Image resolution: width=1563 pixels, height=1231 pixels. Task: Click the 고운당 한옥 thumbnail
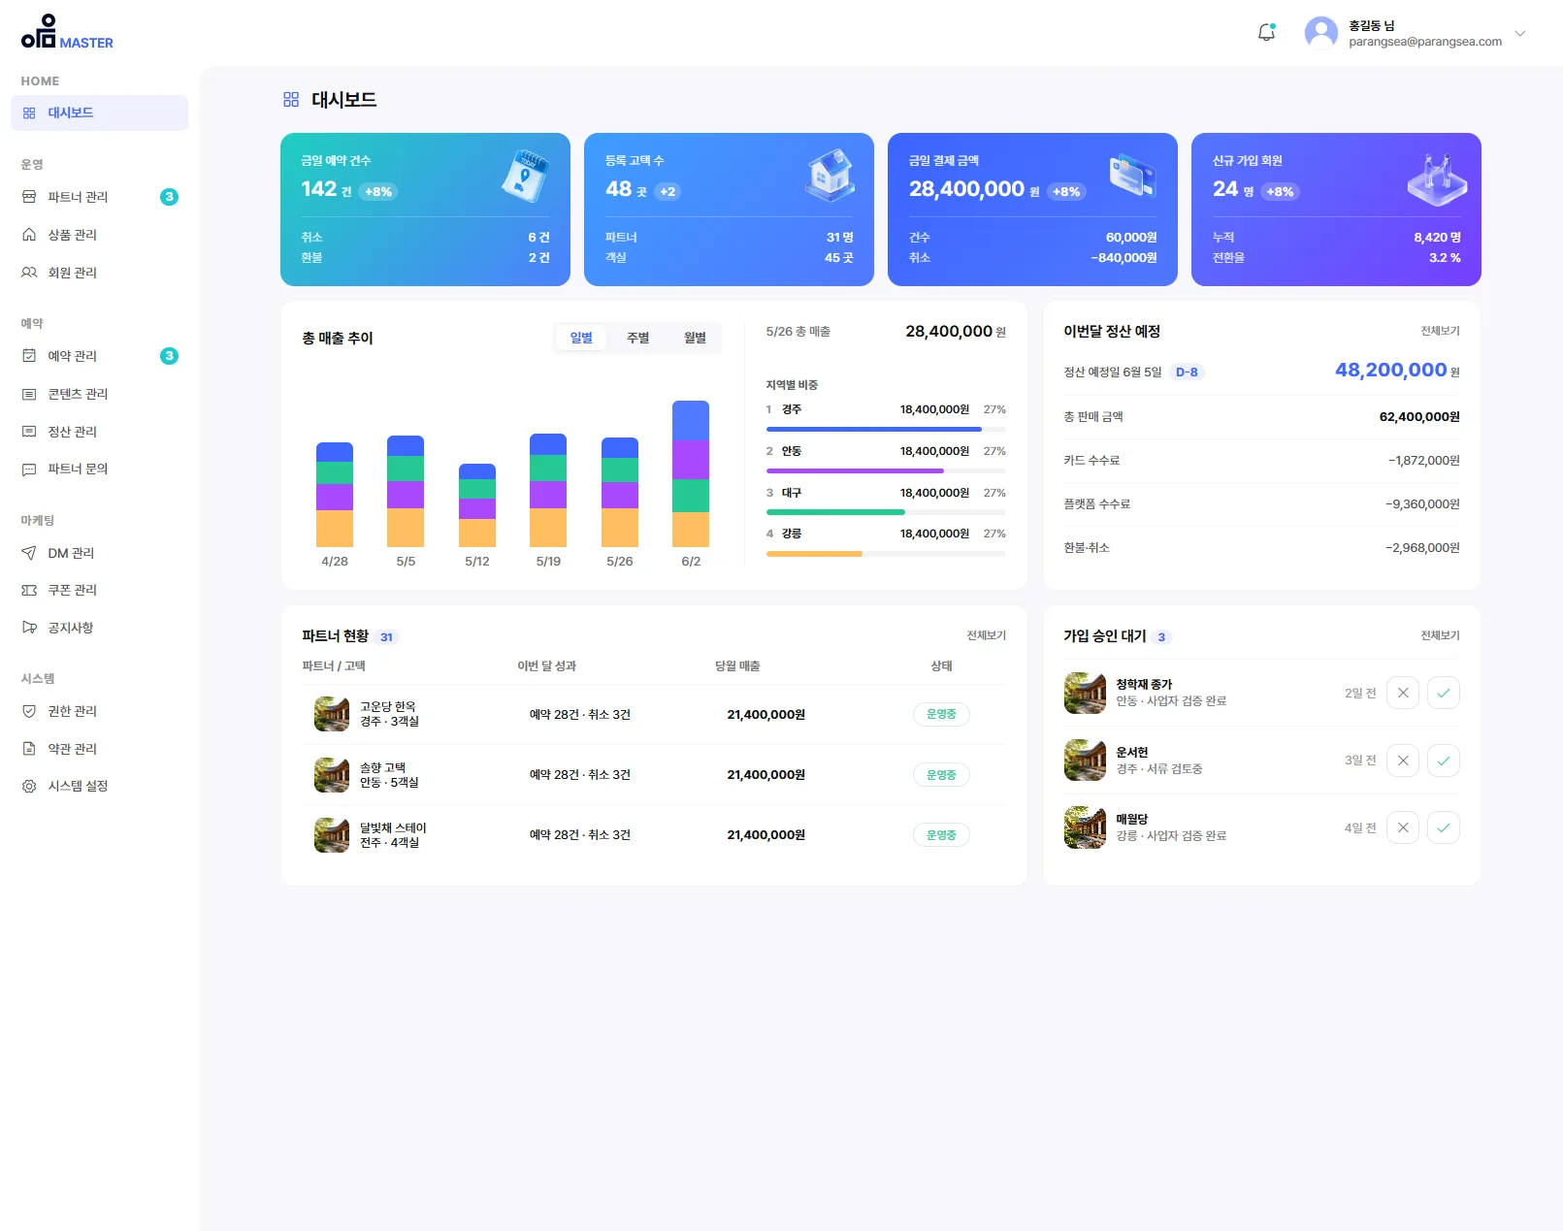coord(332,714)
